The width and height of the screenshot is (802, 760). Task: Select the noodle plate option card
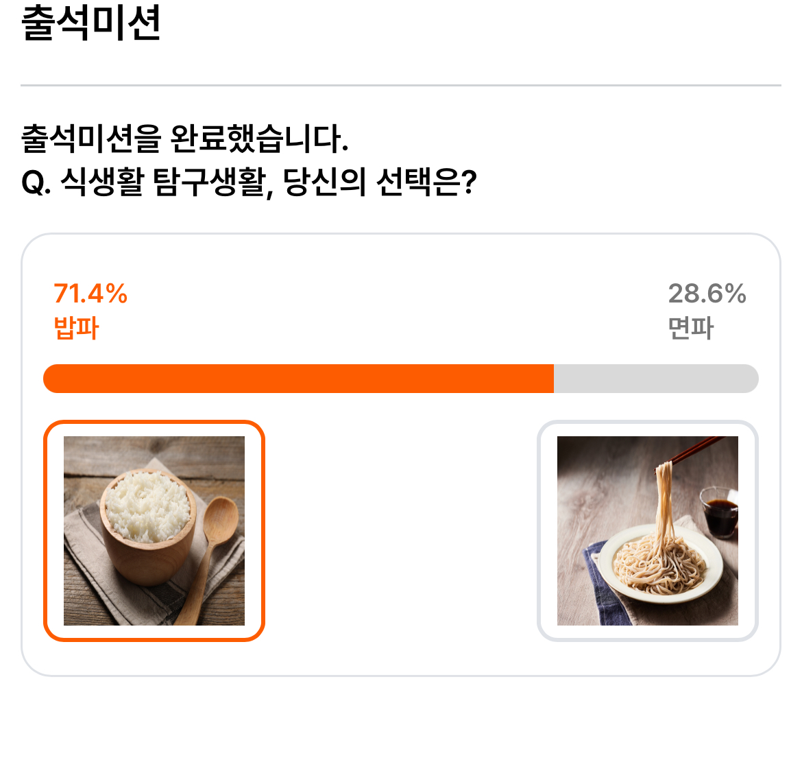[x=648, y=531]
